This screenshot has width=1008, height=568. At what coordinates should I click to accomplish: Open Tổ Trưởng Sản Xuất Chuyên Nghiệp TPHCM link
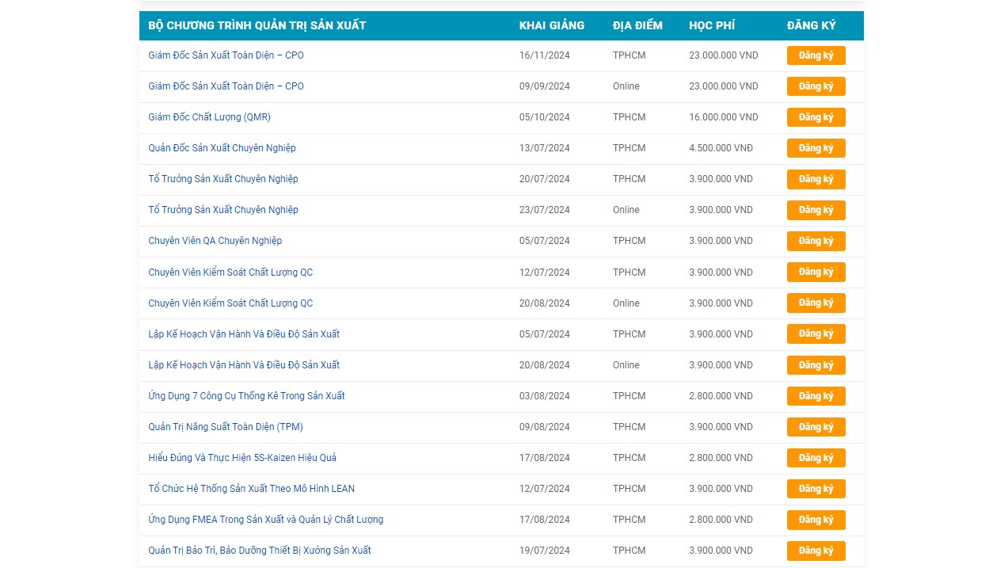click(223, 179)
